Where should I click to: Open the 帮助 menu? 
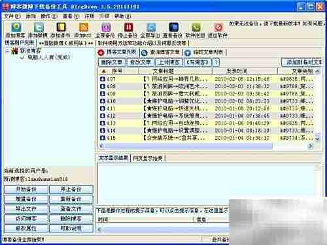tap(122, 16)
